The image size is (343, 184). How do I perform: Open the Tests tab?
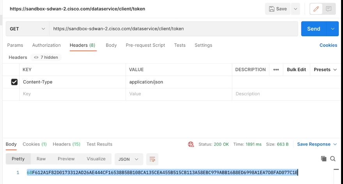pos(180,45)
